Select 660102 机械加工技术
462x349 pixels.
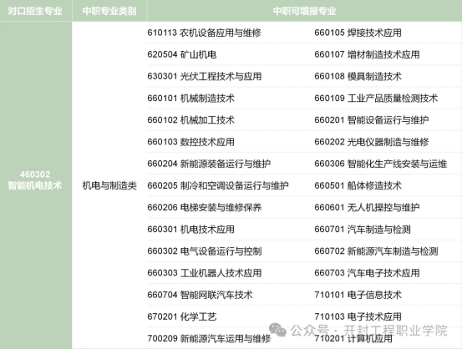191,120
